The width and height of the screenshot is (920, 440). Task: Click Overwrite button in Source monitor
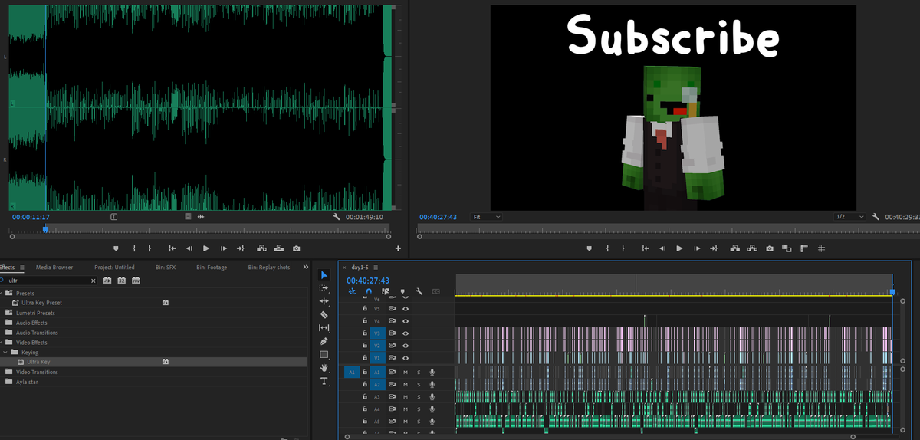pyautogui.click(x=278, y=248)
